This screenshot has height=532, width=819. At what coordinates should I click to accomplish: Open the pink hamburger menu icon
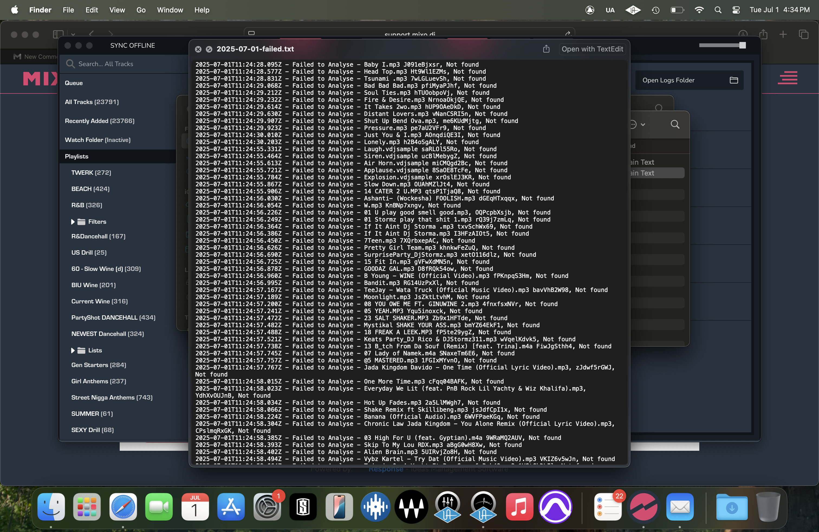pyautogui.click(x=787, y=78)
